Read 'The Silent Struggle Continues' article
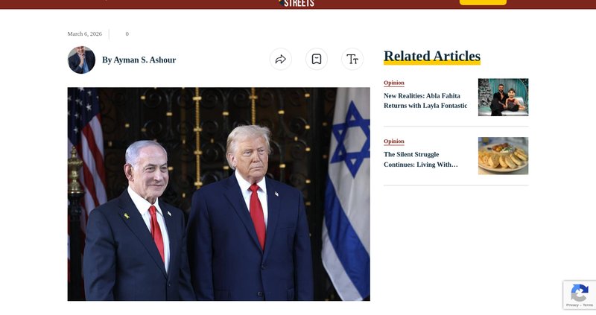 click(x=420, y=159)
